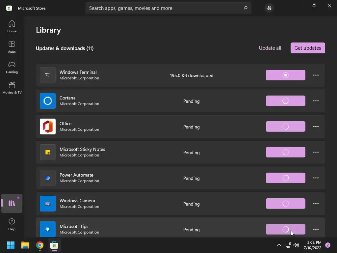Click the Windows Terminal app icon

pyautogui.click(x=48, y=75)
